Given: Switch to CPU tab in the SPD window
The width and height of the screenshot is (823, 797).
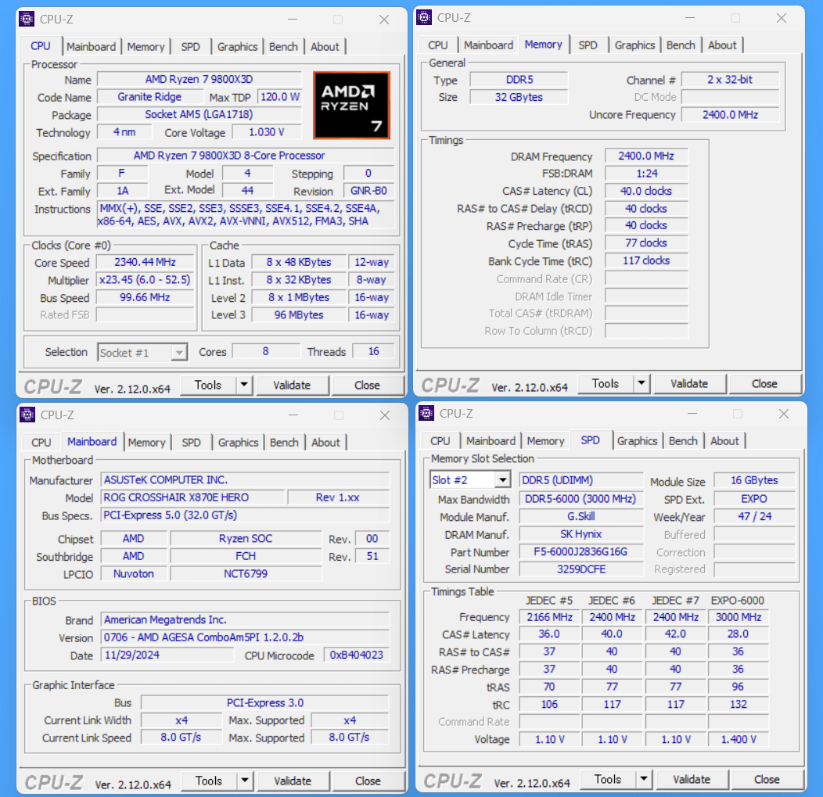Looking at the screenshot, I should 440,441.
